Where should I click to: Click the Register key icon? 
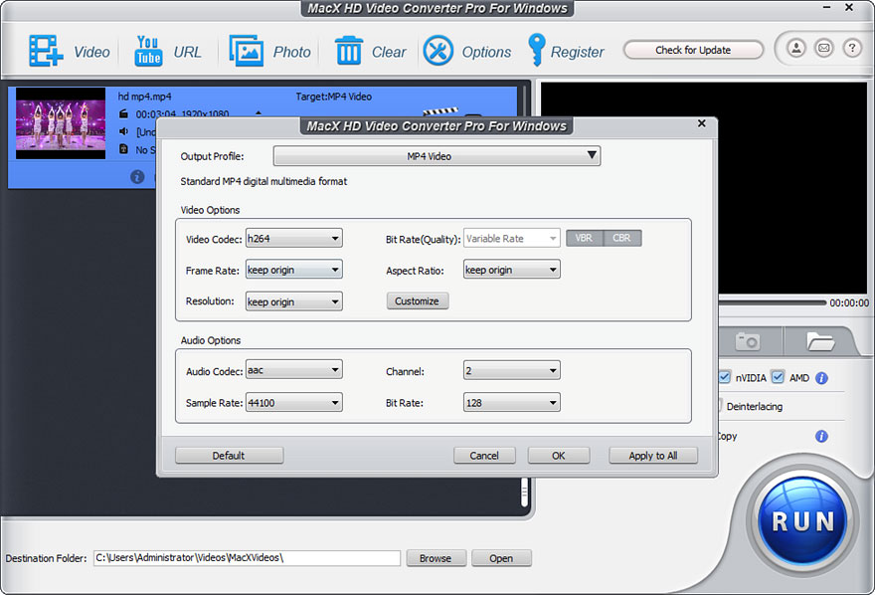(536, 50)
